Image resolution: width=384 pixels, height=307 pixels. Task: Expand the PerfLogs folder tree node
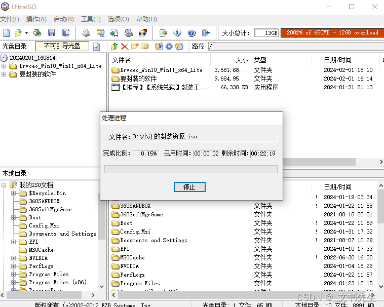point(14,266)
